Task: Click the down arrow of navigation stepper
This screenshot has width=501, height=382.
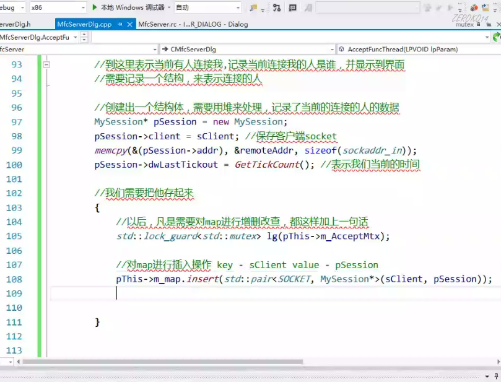Action: click(x=84, y=40)
